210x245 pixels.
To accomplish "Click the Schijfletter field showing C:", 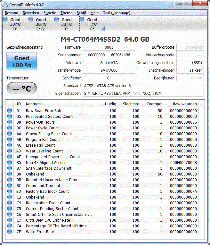I will tap(109, 78).
